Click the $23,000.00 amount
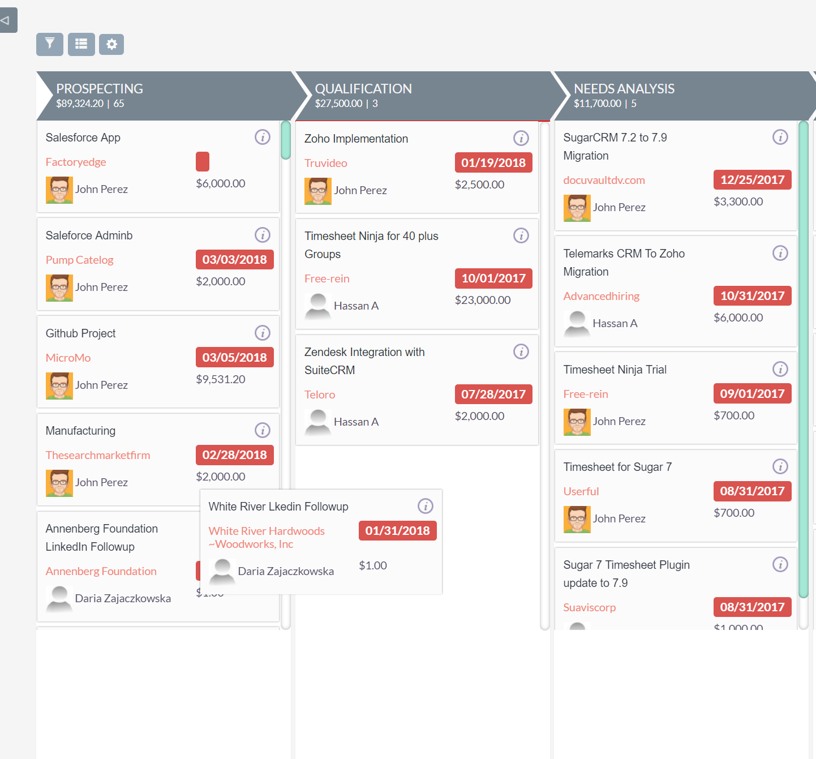Screen dimensions: 816x759 tap(483, 300)
